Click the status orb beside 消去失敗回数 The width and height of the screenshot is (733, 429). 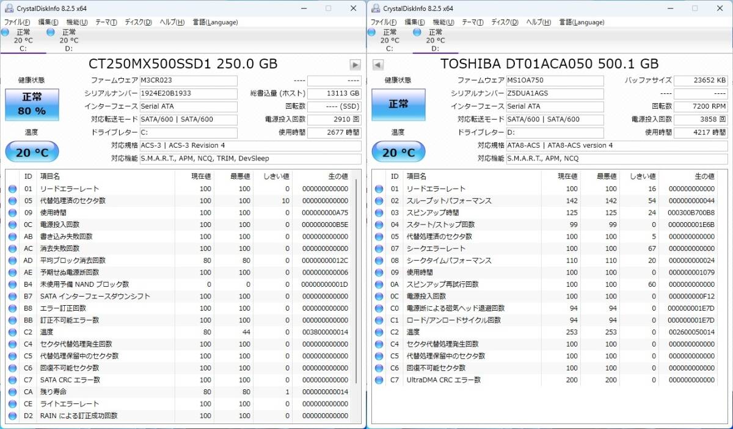click(13, 249)
